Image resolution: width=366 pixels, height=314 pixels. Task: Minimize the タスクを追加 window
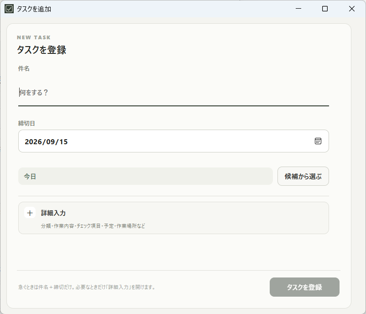point(298,9)
